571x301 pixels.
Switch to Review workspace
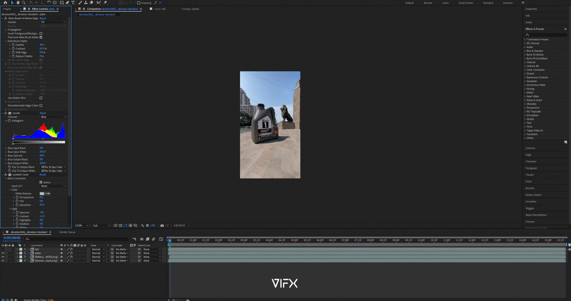click(428, 3)
